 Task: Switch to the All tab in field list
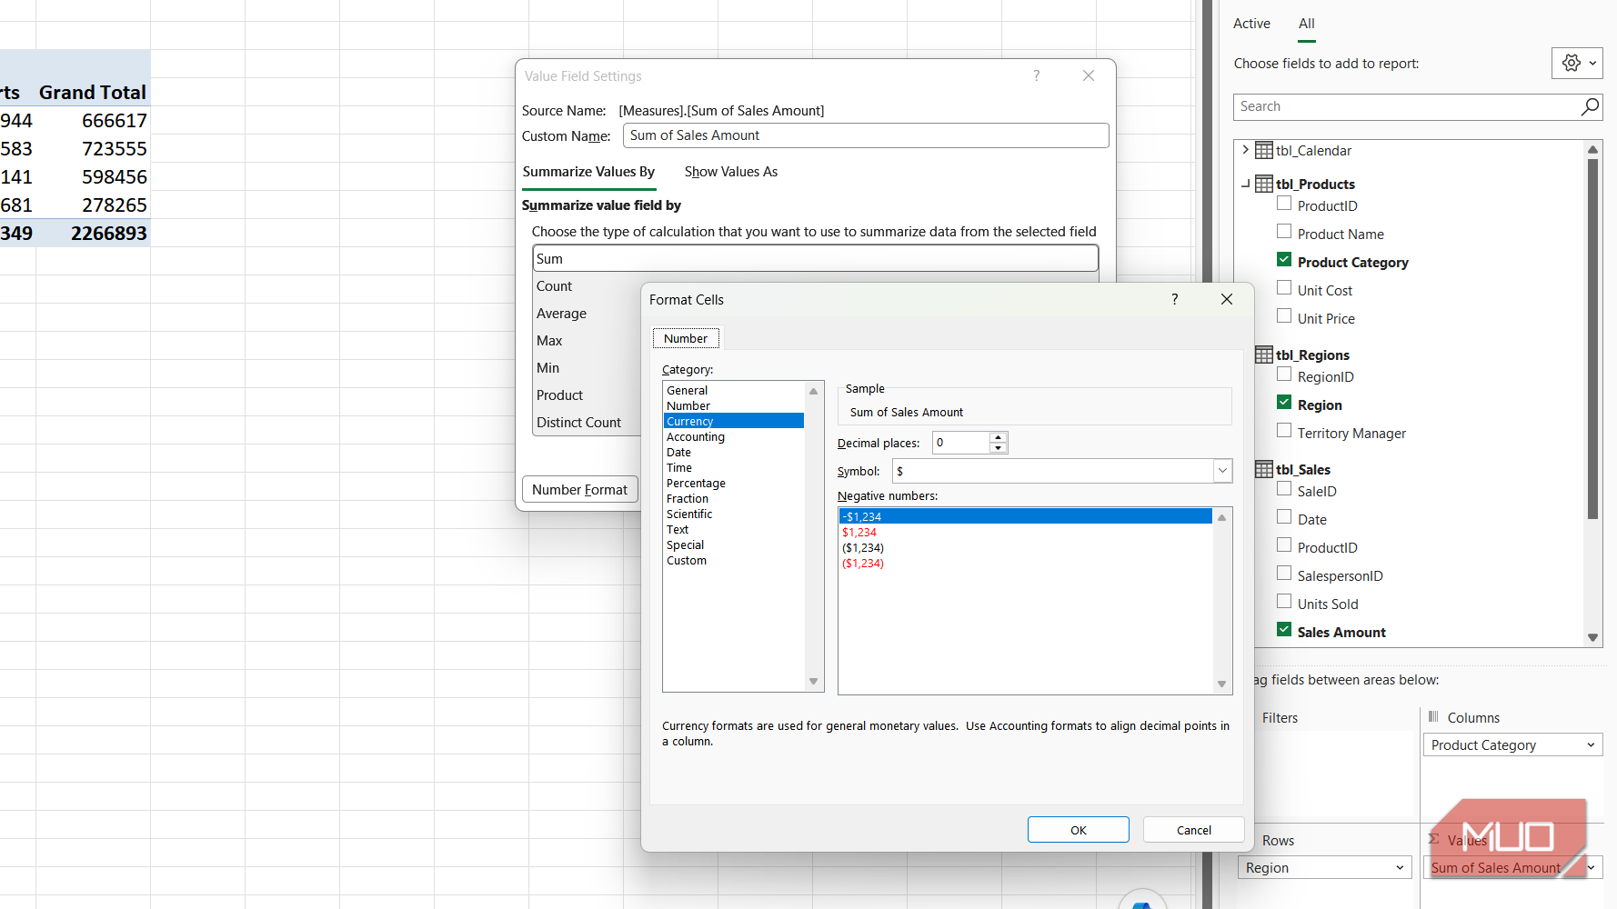click(x=1306, y=24)
